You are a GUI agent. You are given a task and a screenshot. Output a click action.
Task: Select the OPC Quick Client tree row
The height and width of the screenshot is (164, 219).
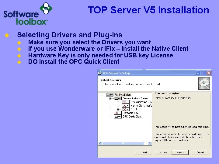(x=132, y=116)
